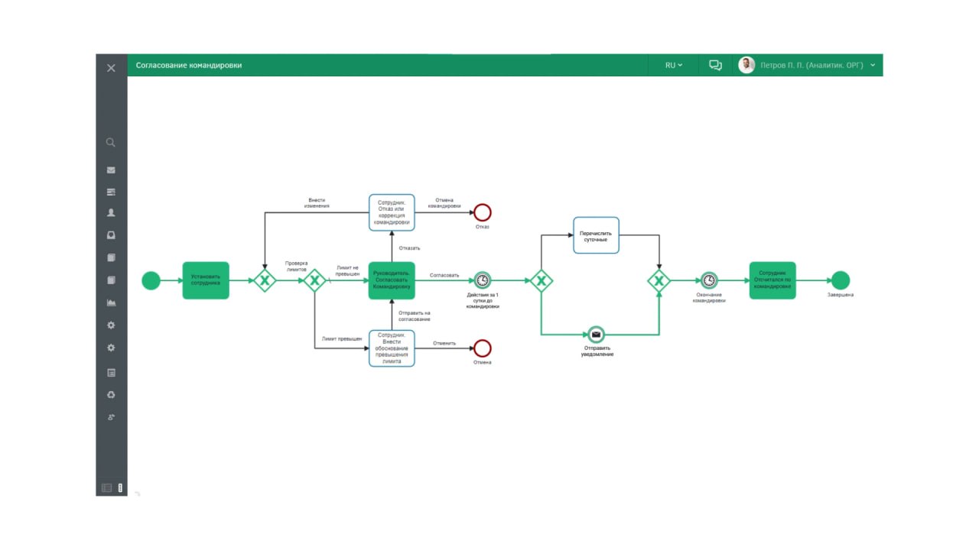Image resolution: width=979 pixels, height=550 pixels.
Task: Click the resize handle at bottom-left corner
Action: click(x=138, y=493)
